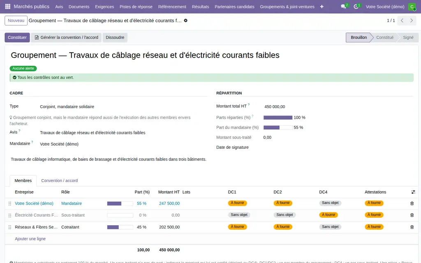Click the Dissoudre button
This screenshot has height=263, width=421.
click(x=115, y=37)
